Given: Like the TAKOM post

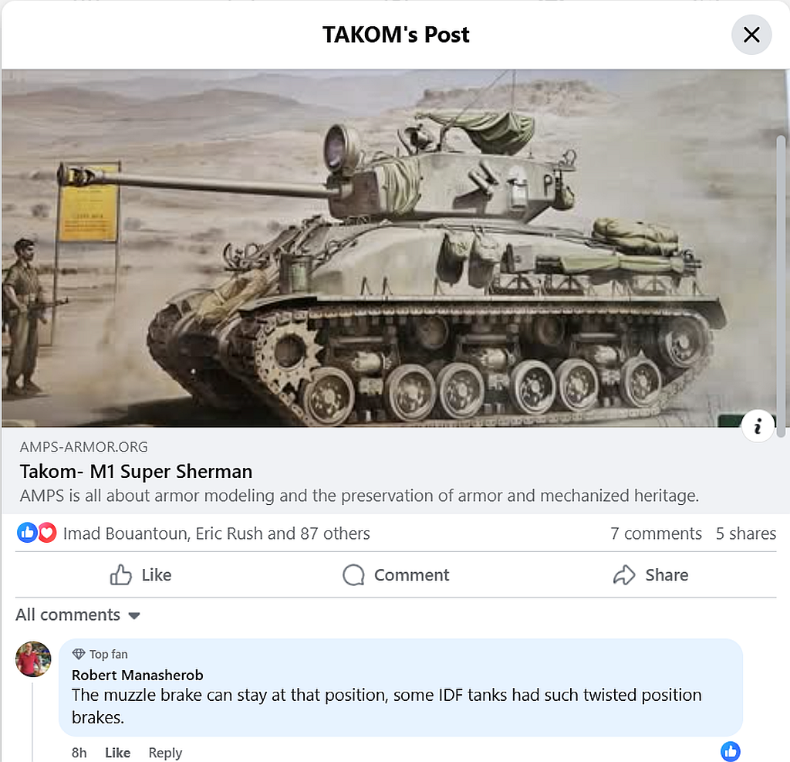Looking at the screenshot, I should pos(140,575).
